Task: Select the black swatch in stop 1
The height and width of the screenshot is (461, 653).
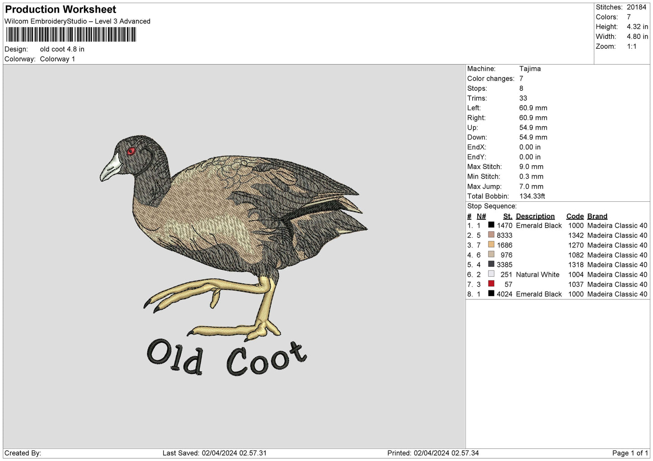Action: point(491,225)
